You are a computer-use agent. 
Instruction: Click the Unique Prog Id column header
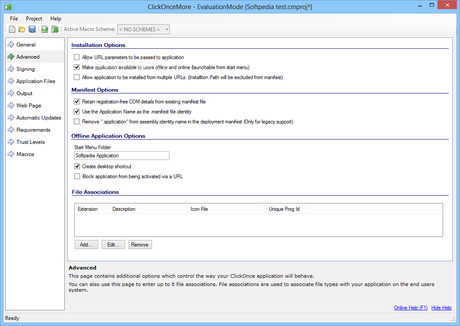point(288,209)
